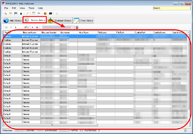Switch to the Form History tab
Screen dimensions: 193x134
tap(83, 21)
